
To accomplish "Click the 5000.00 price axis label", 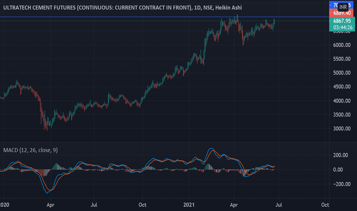I will click(342, 73).
